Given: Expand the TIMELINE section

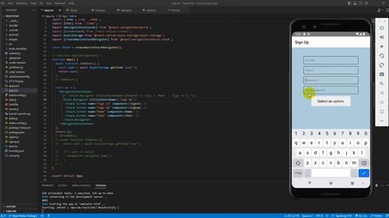Looking at the screenshot, I should 11,211.
